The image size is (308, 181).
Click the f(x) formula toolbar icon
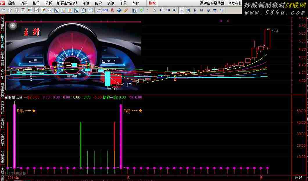coord(83,10)
